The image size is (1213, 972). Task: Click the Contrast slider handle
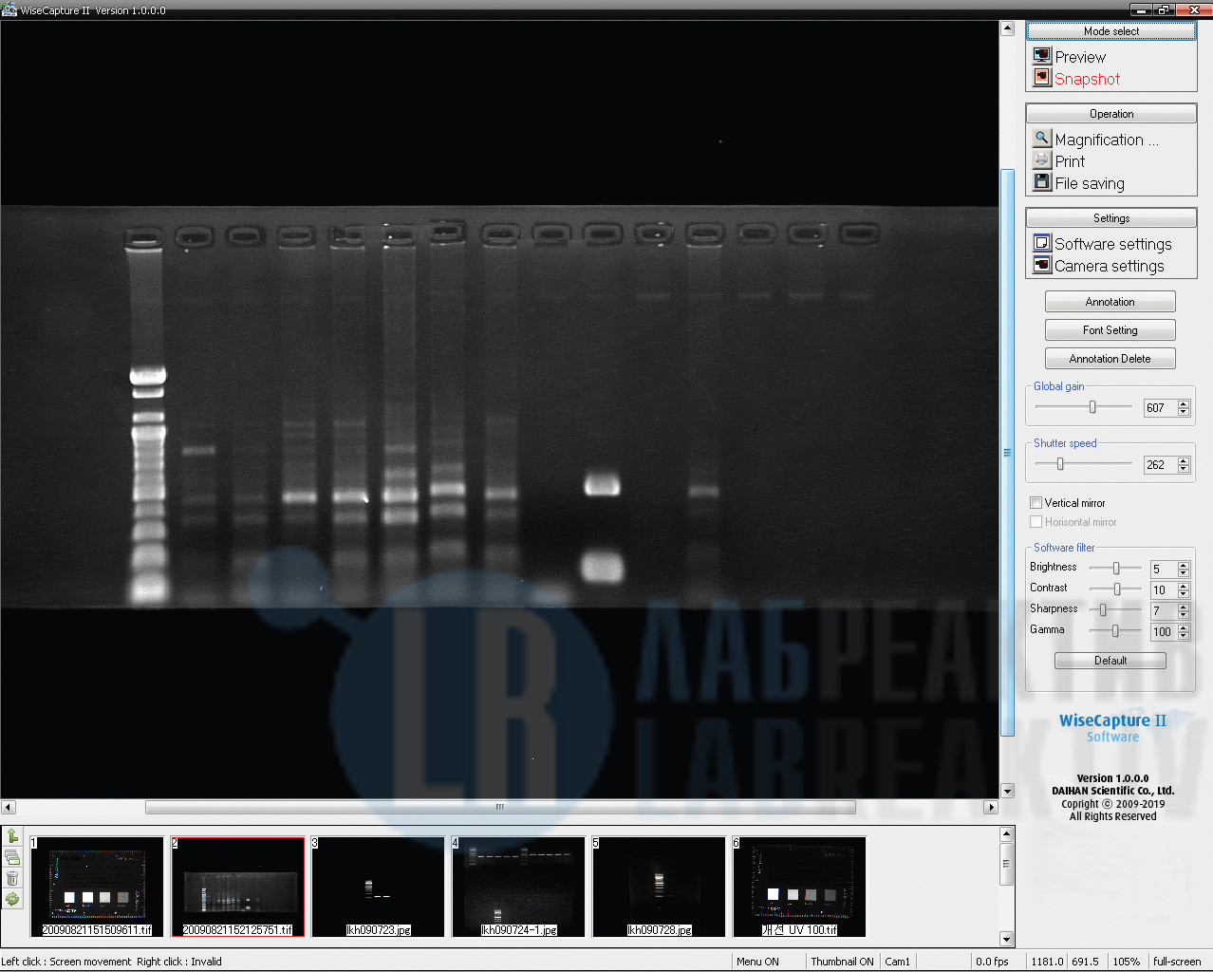[1117, 589]
